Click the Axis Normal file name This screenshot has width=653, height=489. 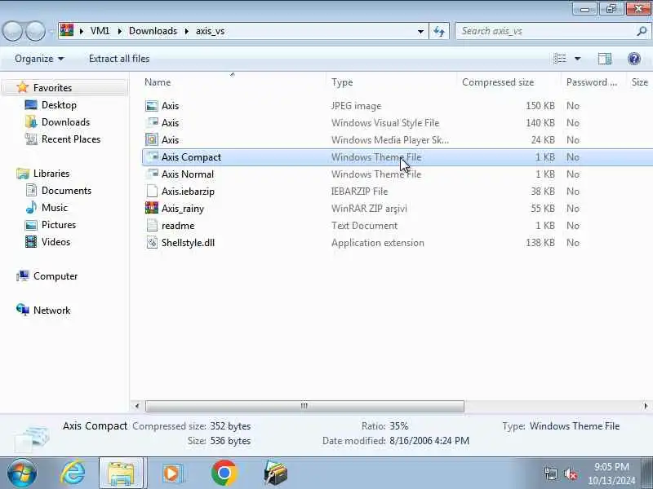[188, 174]
